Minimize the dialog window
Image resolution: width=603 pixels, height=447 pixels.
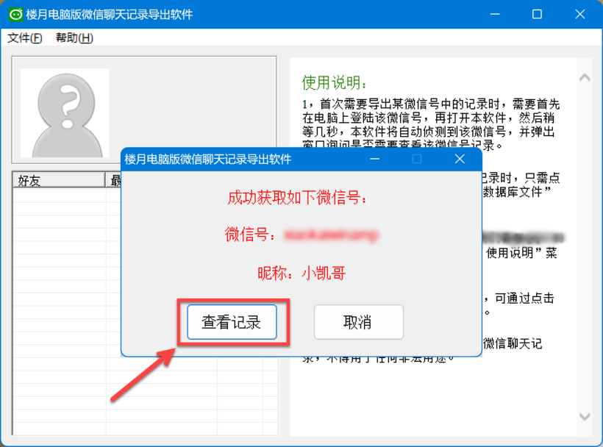coord(374,159)
